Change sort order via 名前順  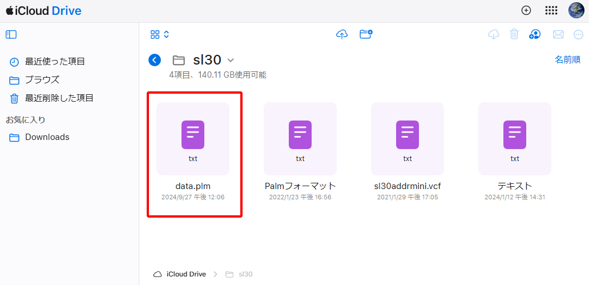coord(567,59)
